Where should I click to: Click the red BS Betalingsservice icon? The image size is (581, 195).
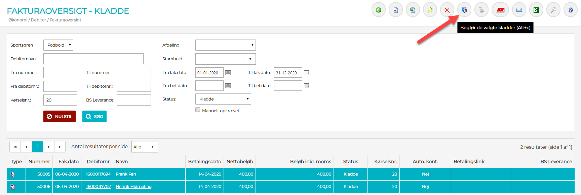pyautogui.click(x=500, y=10)
